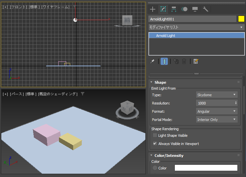Open the パース view label menu

(17, 94)
